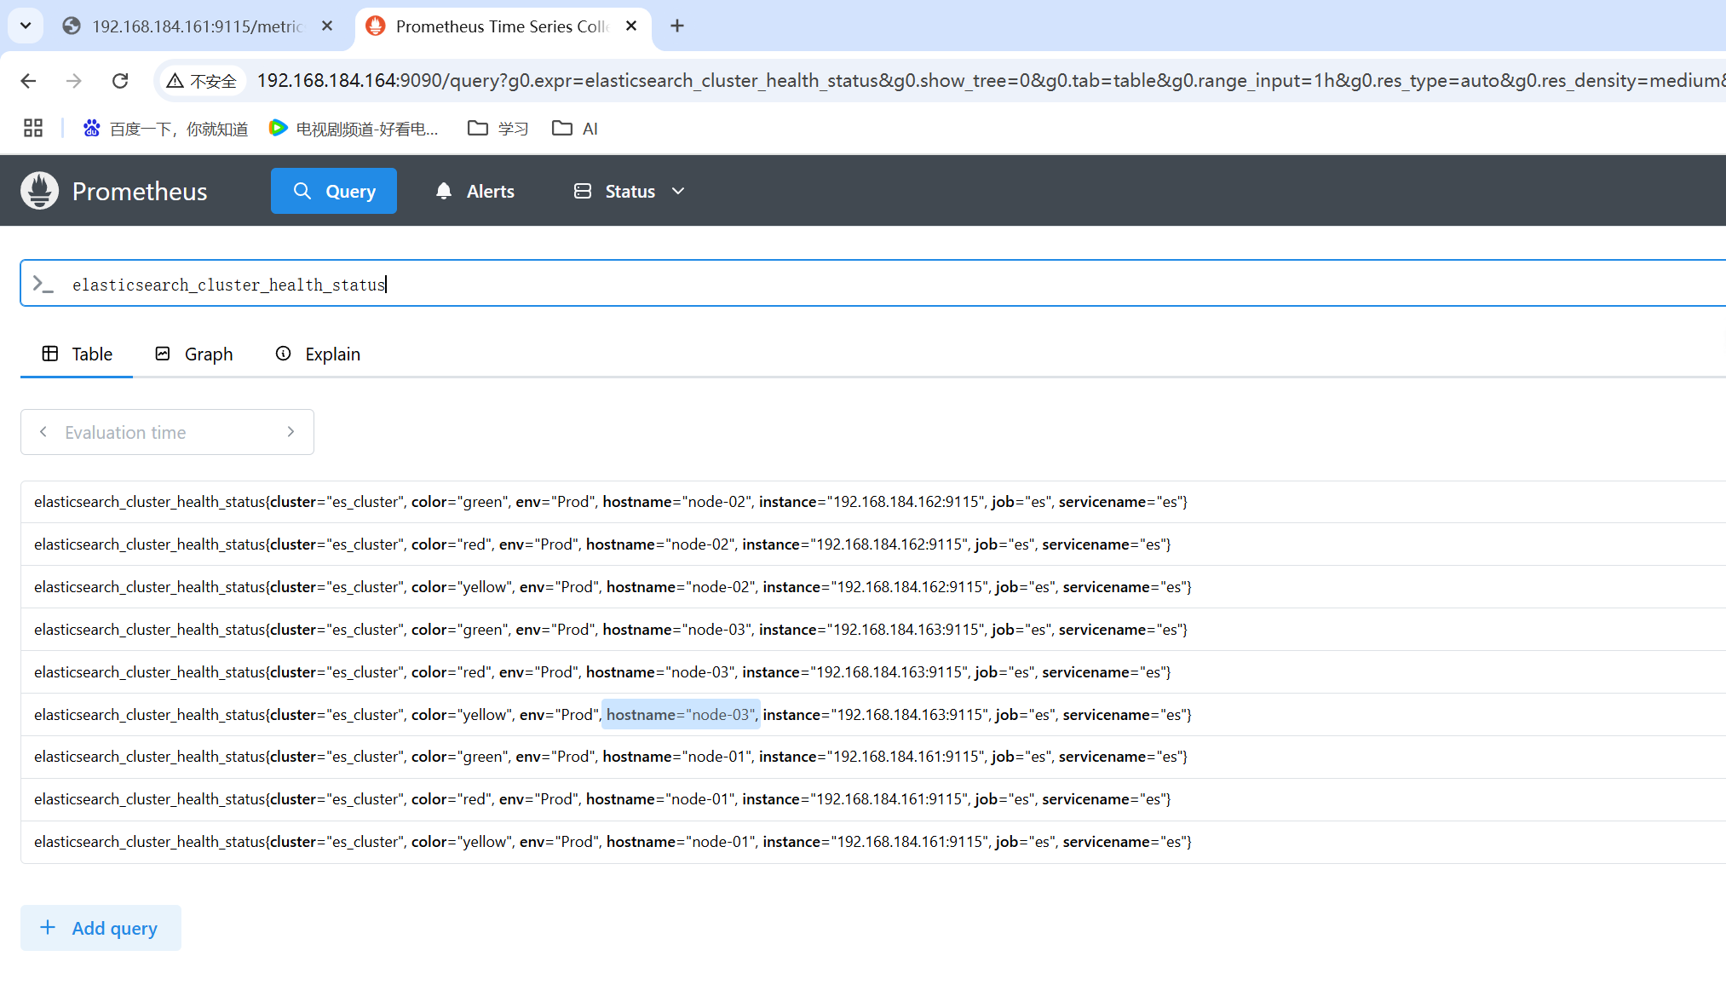Click instance label in the red node-03 row
This screenshot has width=1726, height=1008.
[854, 672]
